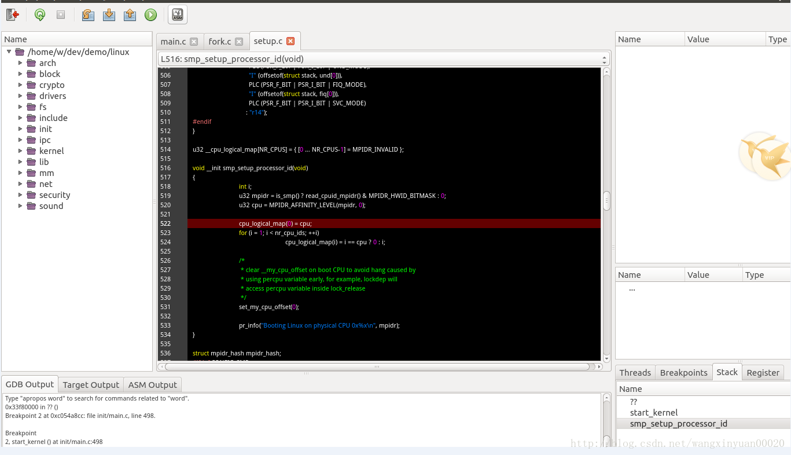The image size is (791, 455).
Task: Click the exit/quit door icon
Action: coord(13,15)
